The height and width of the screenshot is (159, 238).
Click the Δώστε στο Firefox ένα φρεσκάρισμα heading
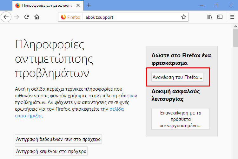[x=181, y=59]
